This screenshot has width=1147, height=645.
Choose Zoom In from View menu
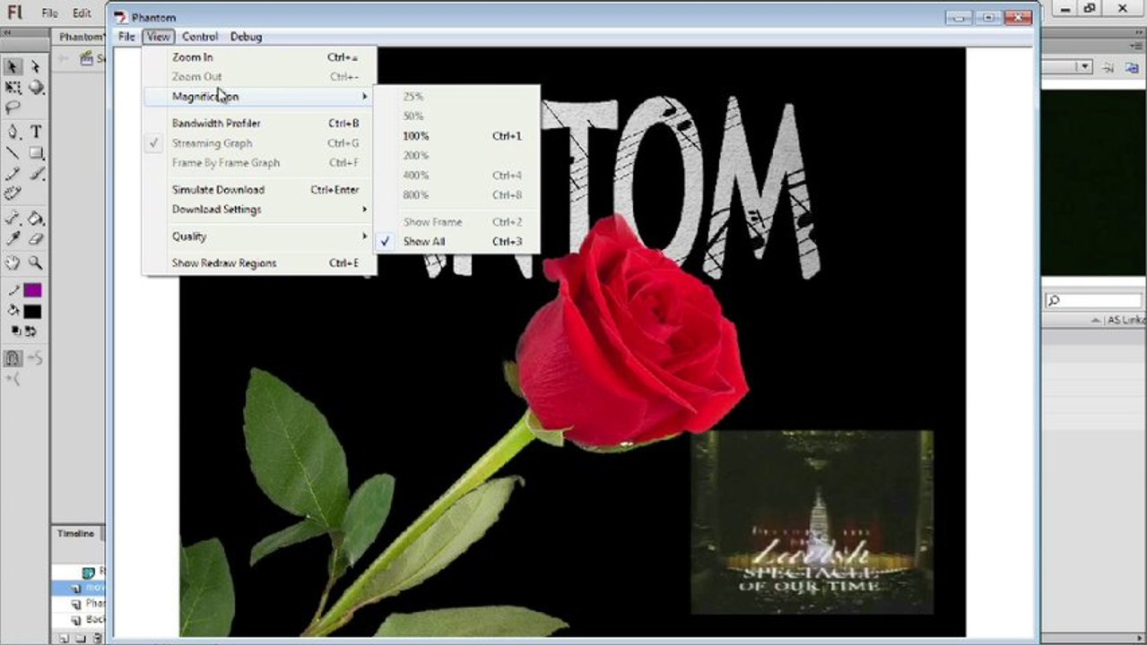(x=259, y=57)
